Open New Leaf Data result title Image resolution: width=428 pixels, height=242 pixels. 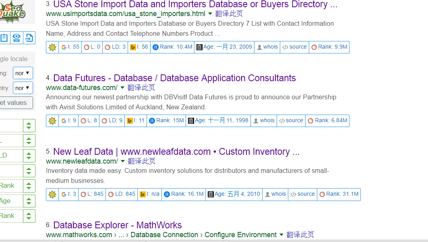(176, 152)
